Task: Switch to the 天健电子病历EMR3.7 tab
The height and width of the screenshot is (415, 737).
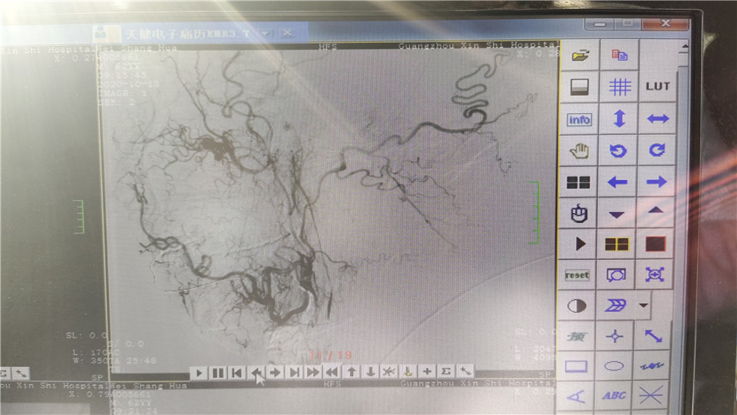Action: point(186,34)
